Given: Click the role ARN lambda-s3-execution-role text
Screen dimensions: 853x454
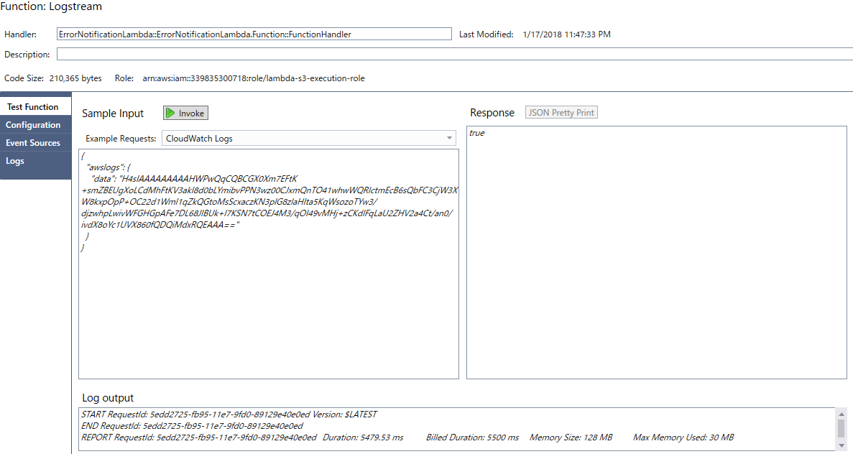Looking at the screenshot, I should click(x=254, y=78).
